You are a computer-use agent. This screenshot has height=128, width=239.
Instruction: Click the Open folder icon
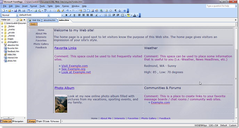(9, 11)
